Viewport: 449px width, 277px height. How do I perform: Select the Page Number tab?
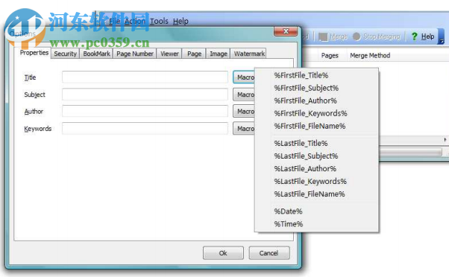pos(134,54)
